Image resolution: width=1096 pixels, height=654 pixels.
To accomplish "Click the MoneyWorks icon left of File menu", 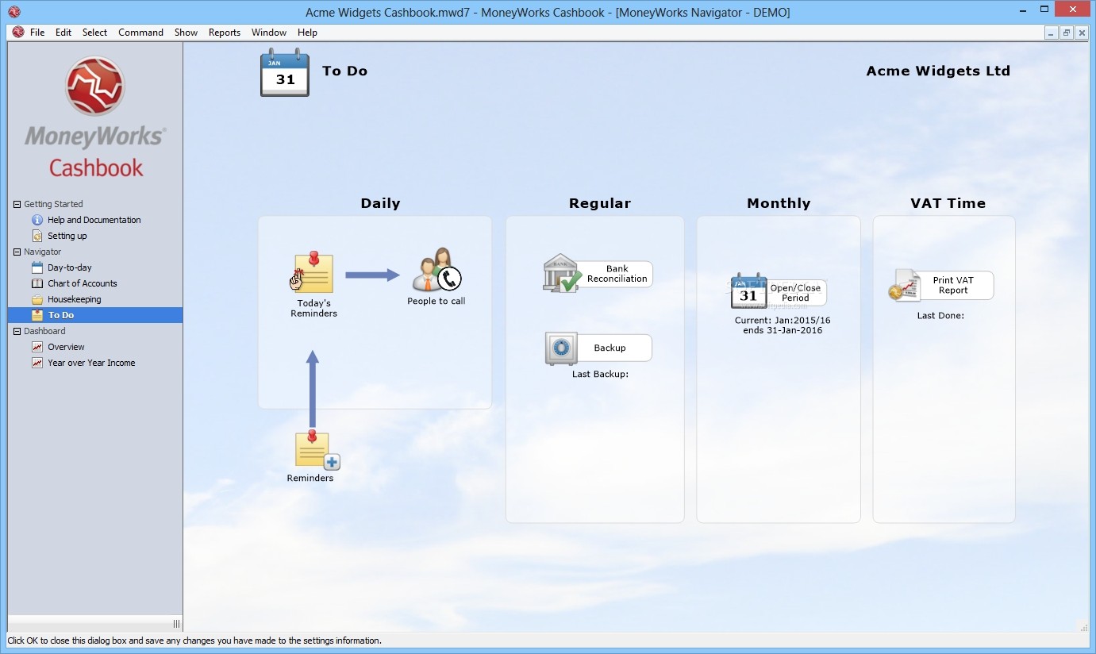I will pos(18,33).
